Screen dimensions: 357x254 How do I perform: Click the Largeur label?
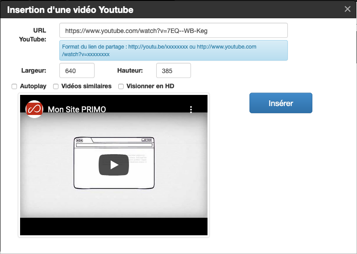pos(34,70)
